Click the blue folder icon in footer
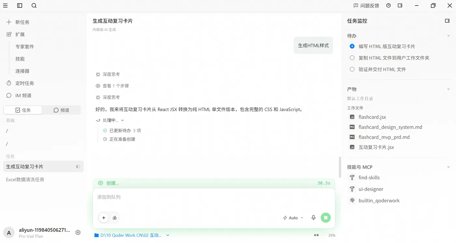Viewport: 456px width, 243px height. tap(96, 235)
